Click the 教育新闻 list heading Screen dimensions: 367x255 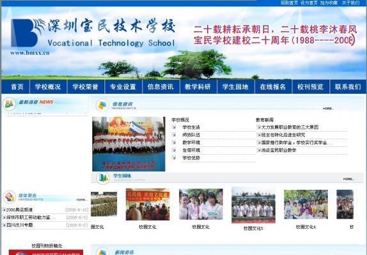tap(265, 120)
